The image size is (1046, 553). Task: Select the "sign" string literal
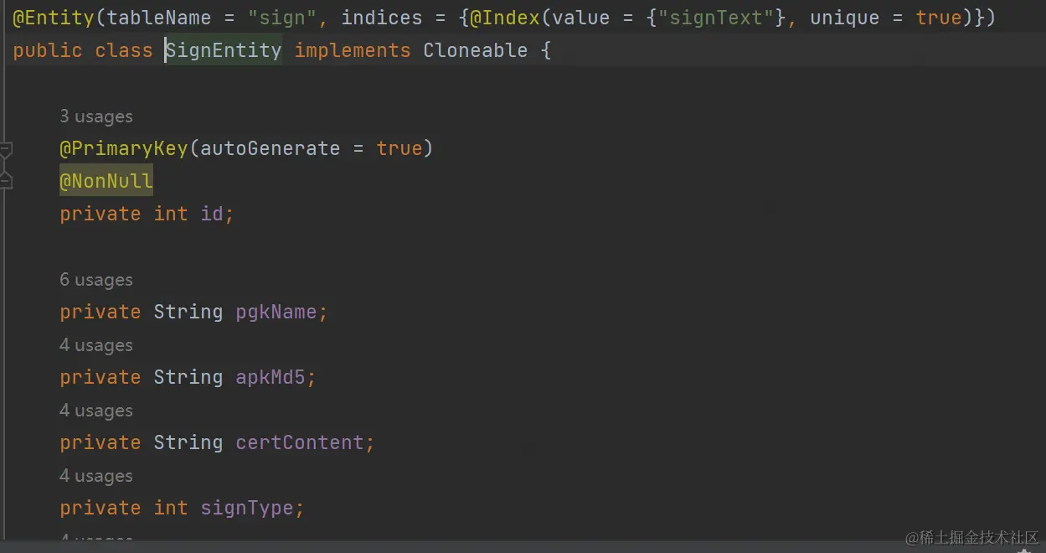[x=282, y=18]
